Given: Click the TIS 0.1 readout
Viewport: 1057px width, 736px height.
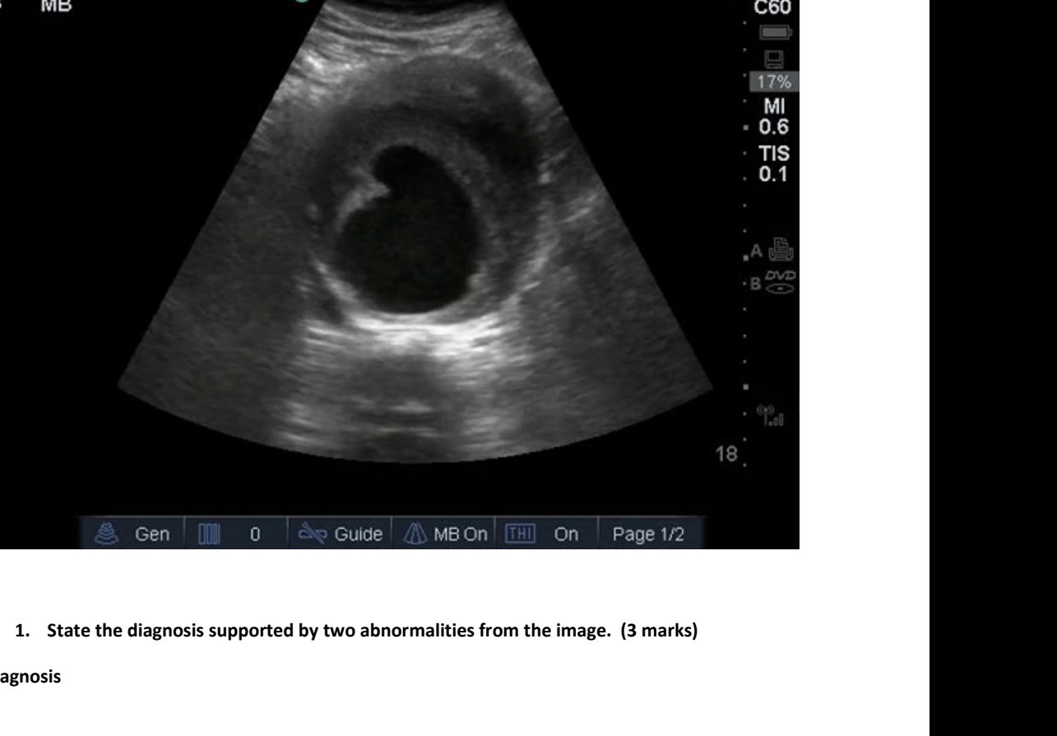Looking at the screenshot, I should [x=773, y=165].
